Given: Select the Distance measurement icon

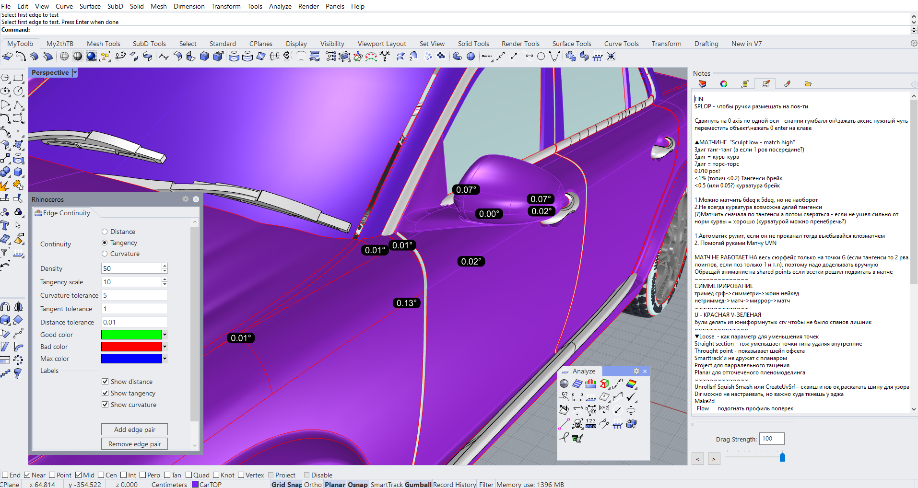Looking at the screenshot, I should pyautogui.click(x=577, y=396).
